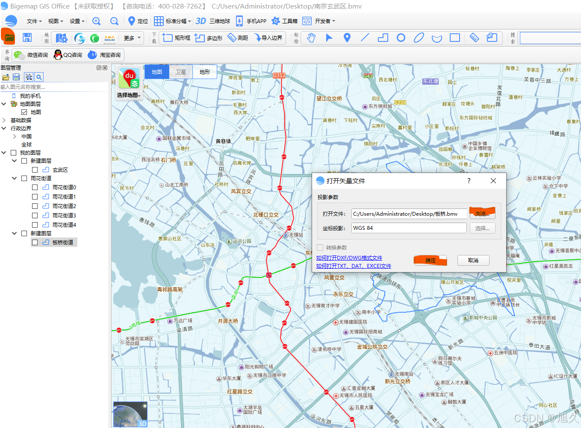Viewport: 581px width, 428px height.
Task: Select the point marker drawing tool
Action: (347, 38)
